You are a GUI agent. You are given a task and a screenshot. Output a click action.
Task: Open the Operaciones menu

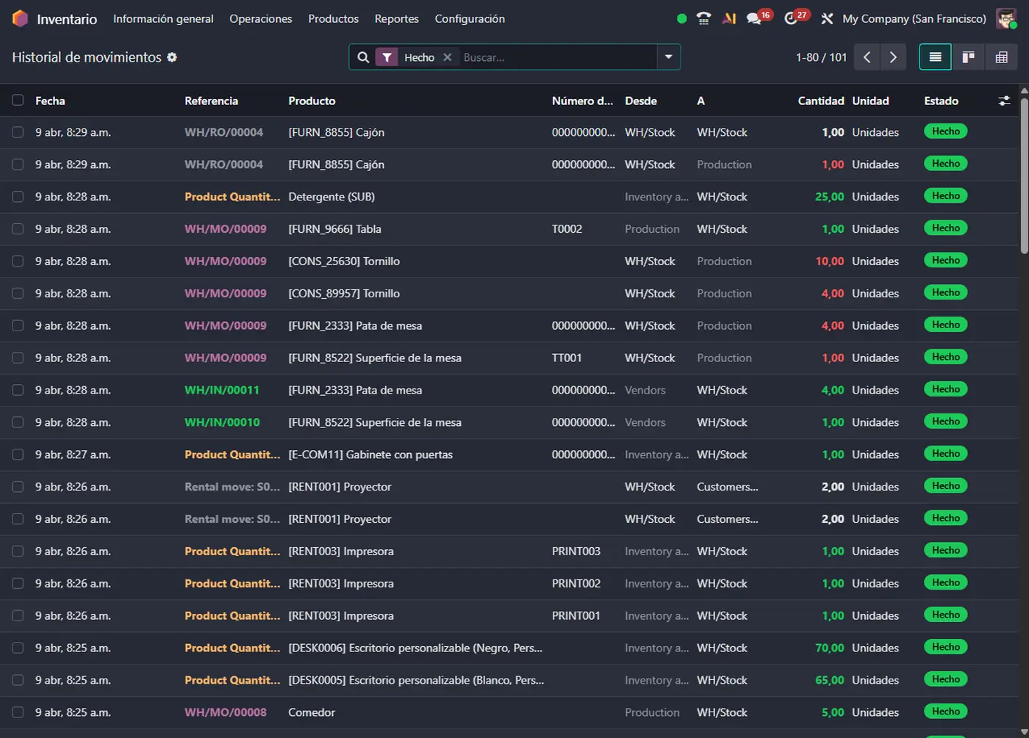click(x=260, y=19)
